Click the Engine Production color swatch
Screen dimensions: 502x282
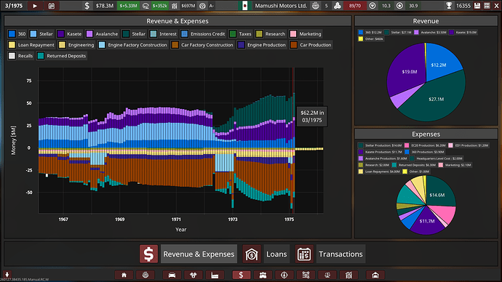[x=241, y=45]
